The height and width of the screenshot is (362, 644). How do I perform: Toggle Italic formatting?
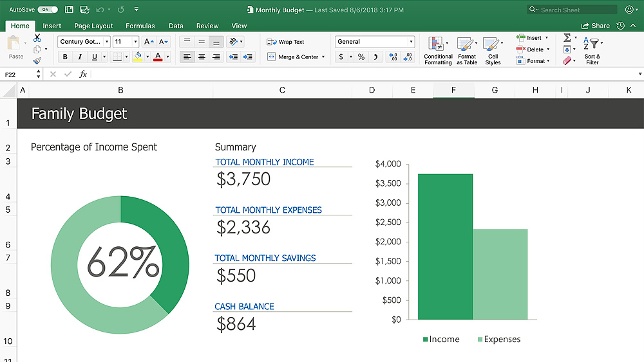(x=80, y=57)
